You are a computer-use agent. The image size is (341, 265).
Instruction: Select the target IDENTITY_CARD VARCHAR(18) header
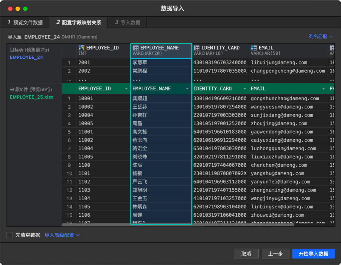click(220, 51)
